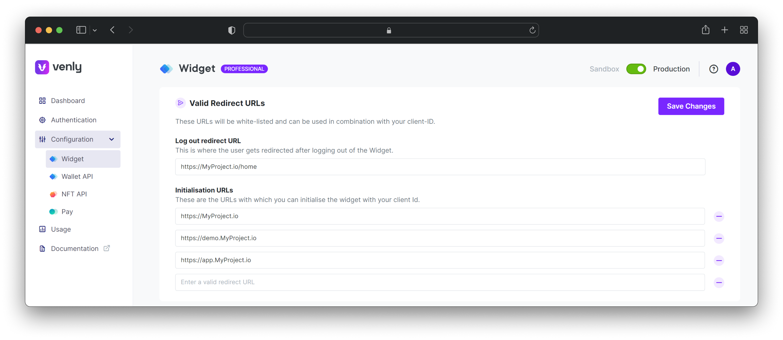Screen dimensions: 783x340
Task: Open the browser share menu
Action: 705,30
